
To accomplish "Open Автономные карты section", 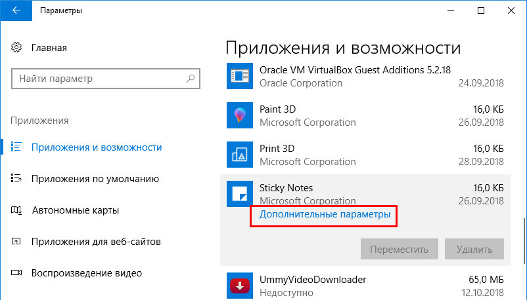I will click(76, 210).
